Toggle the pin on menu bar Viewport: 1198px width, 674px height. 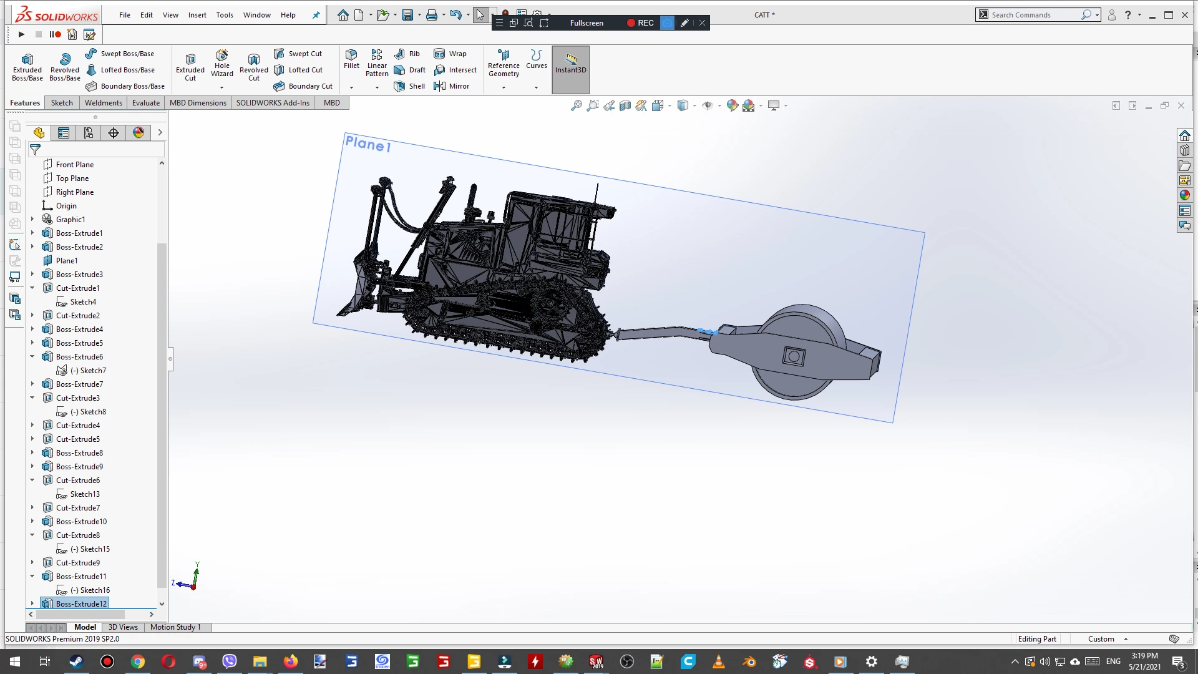tap(316, 15)
